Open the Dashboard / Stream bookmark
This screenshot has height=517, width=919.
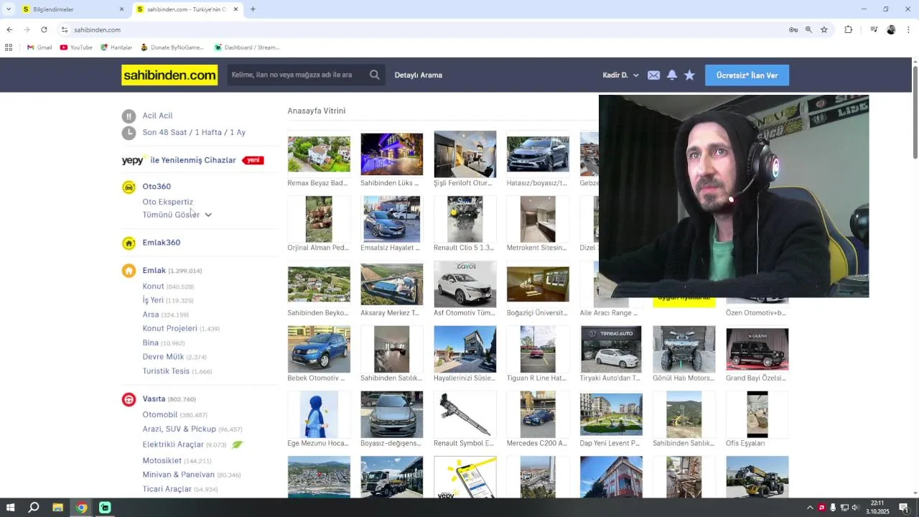[x=247, y=47]
